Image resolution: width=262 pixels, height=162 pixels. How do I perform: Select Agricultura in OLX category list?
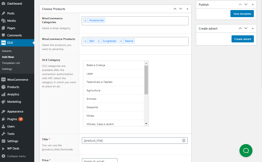click(113, 90)
